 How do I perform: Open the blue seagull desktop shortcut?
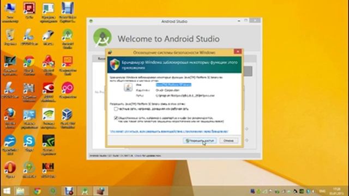(x=10, y=145)
